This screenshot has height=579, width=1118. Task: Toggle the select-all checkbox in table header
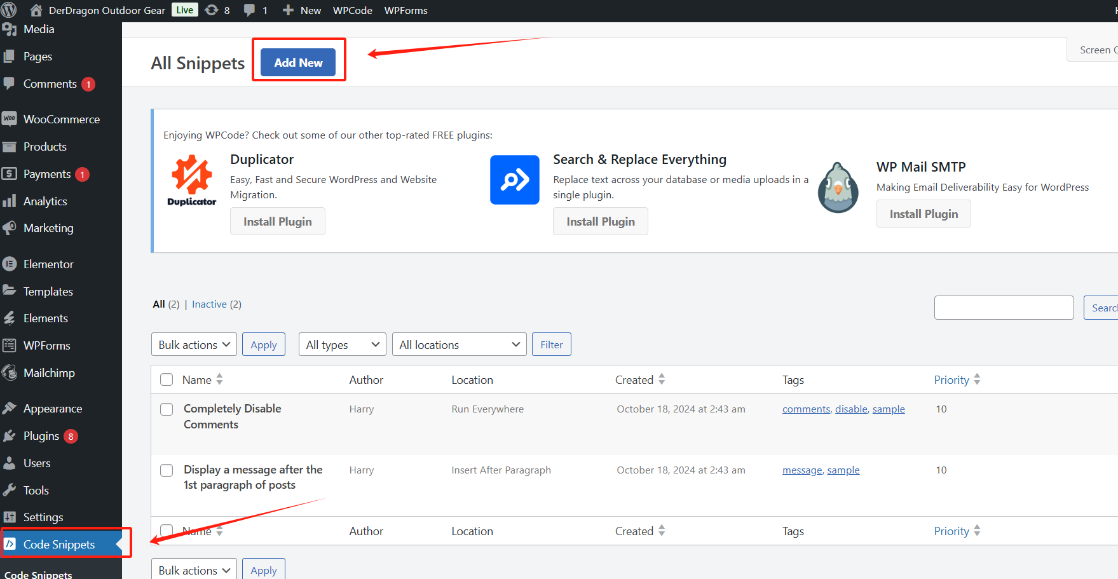point(167,380)
